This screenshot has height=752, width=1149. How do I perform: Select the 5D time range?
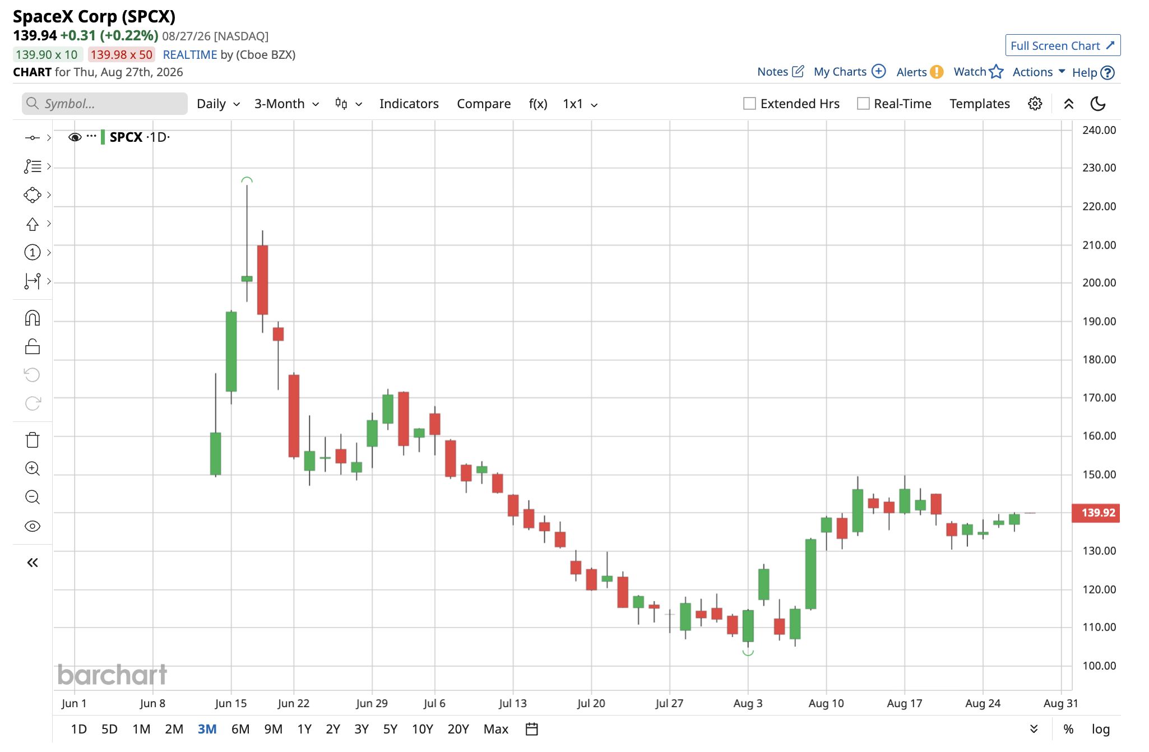[109, 729]
